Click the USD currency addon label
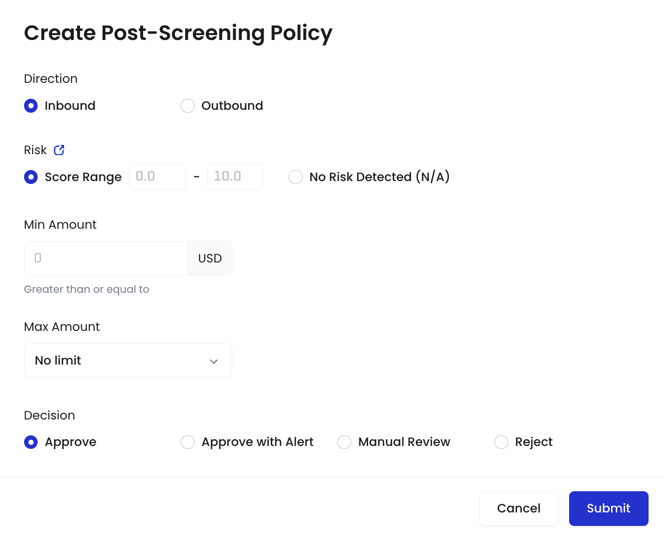Image resolution: width=664 pixels, height=537 pixels. point(210,259)
